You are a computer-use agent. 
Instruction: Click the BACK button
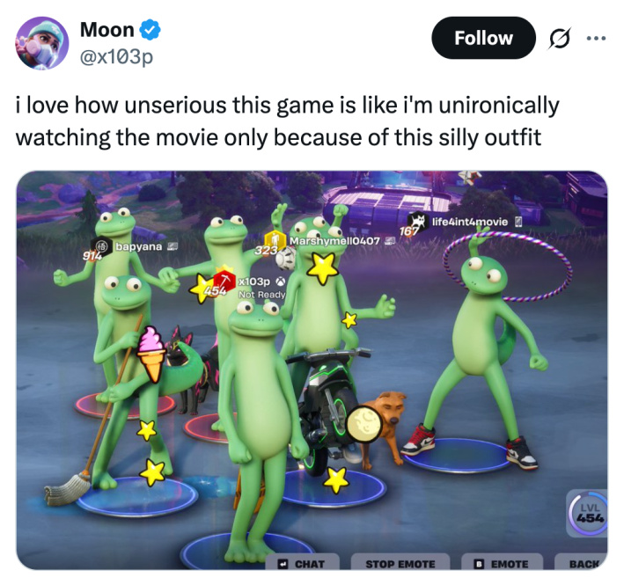coord(582,563)
